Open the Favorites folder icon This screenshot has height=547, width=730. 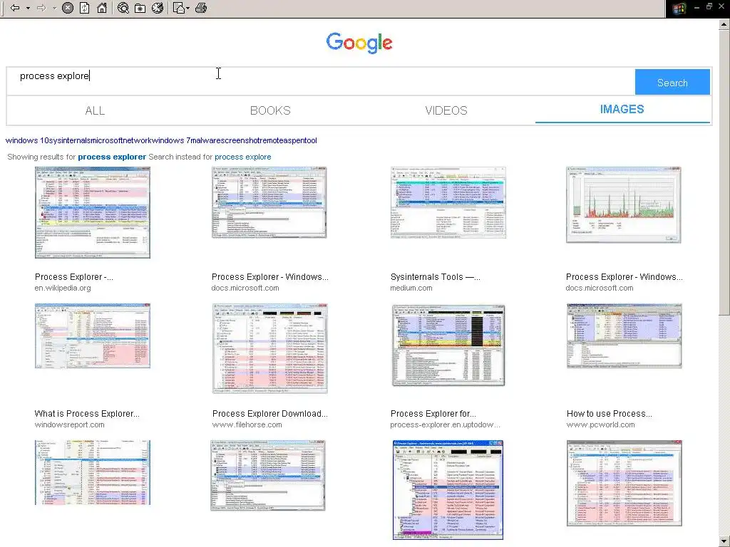coord(140,8)
